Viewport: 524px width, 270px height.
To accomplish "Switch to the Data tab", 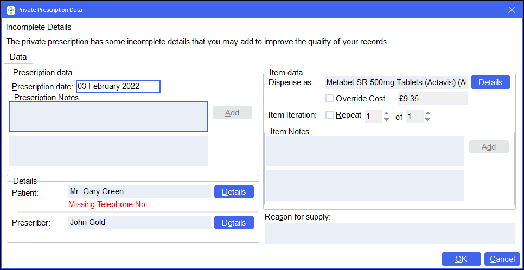I will click(18, 57).
